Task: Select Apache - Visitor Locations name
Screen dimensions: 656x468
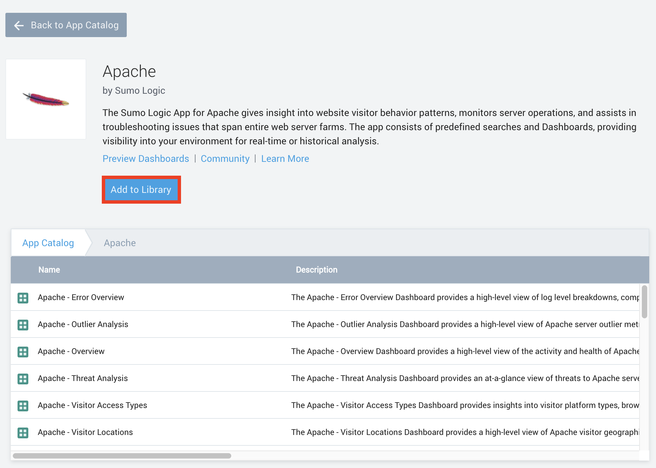Action: pyautogui.click(x=85, y=432)
